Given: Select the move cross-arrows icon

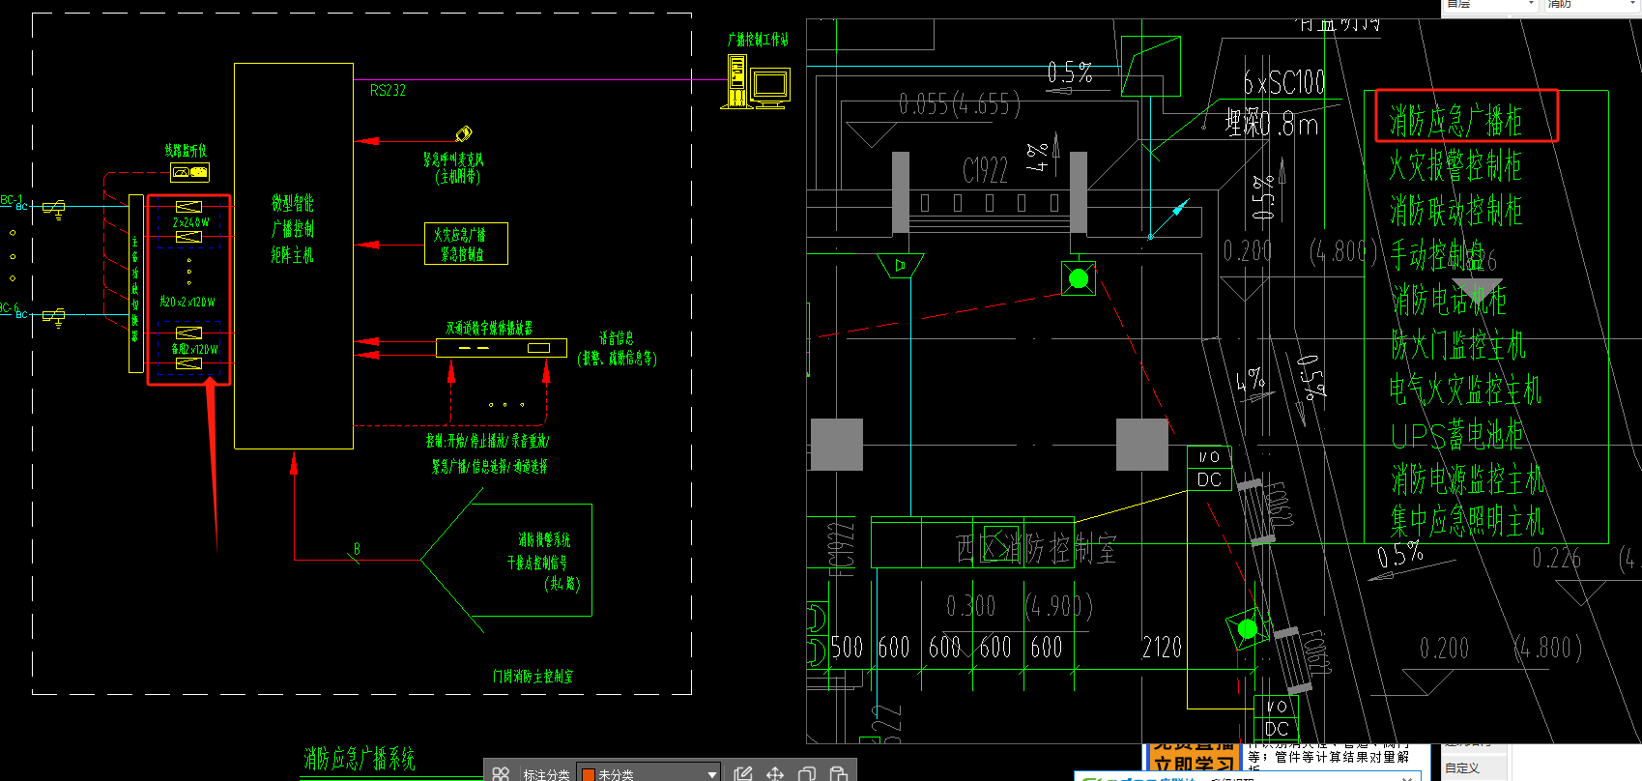Looking at the screenshot, I should 775,773.
